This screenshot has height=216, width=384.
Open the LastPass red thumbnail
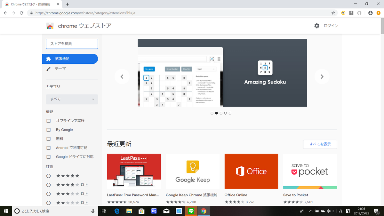click(134, 171)
